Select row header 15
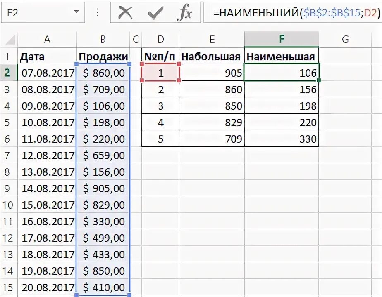The height and width of the screenshot is (297, 382). [x=8, y=288]
